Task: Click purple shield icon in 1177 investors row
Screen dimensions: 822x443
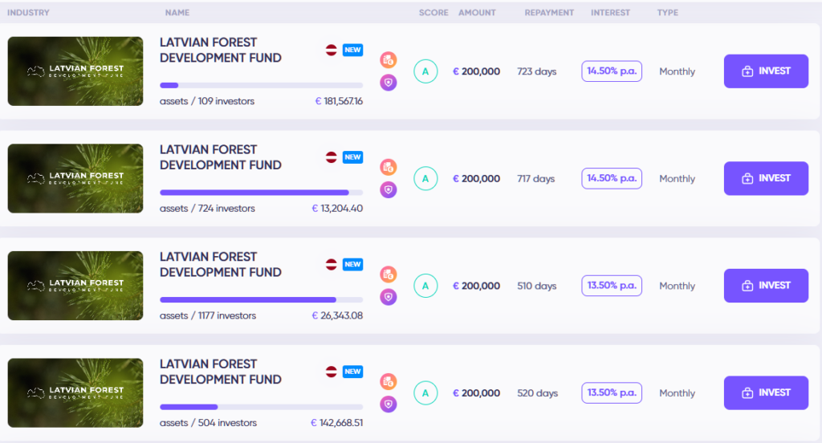Action: 389,297
